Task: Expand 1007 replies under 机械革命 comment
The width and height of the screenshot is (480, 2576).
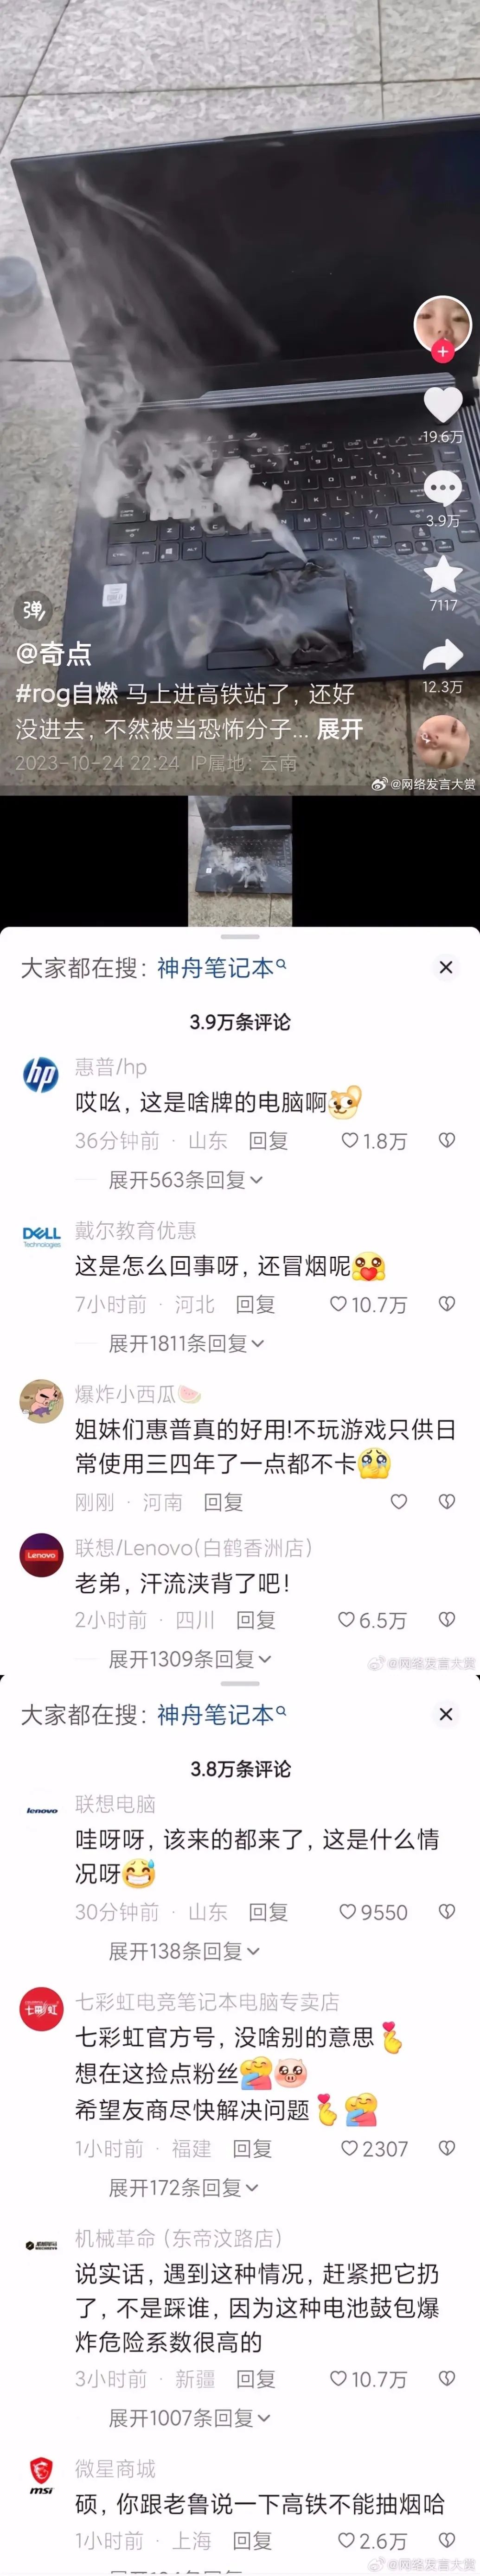Action: (x=190, y=2417)
